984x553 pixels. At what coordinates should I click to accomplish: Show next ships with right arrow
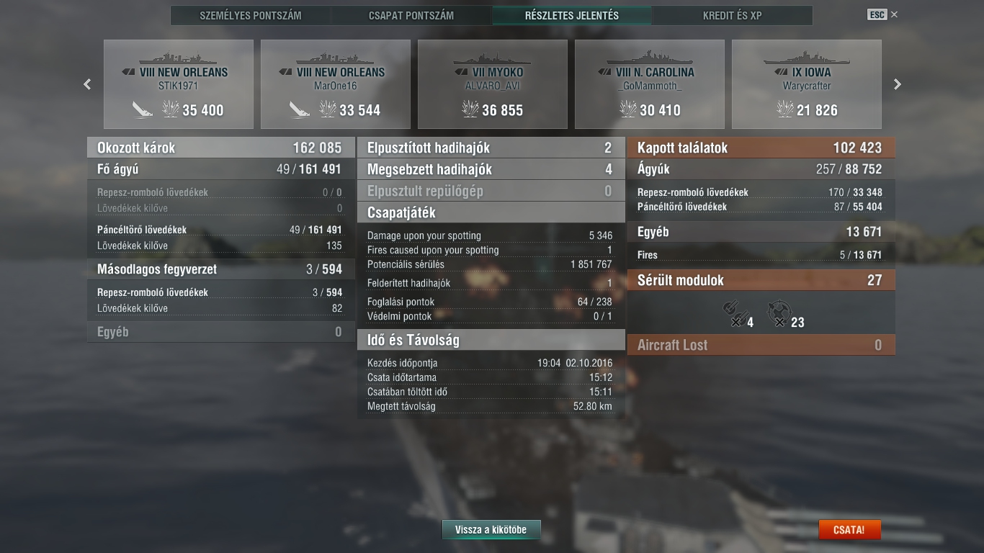coord(898,84)
